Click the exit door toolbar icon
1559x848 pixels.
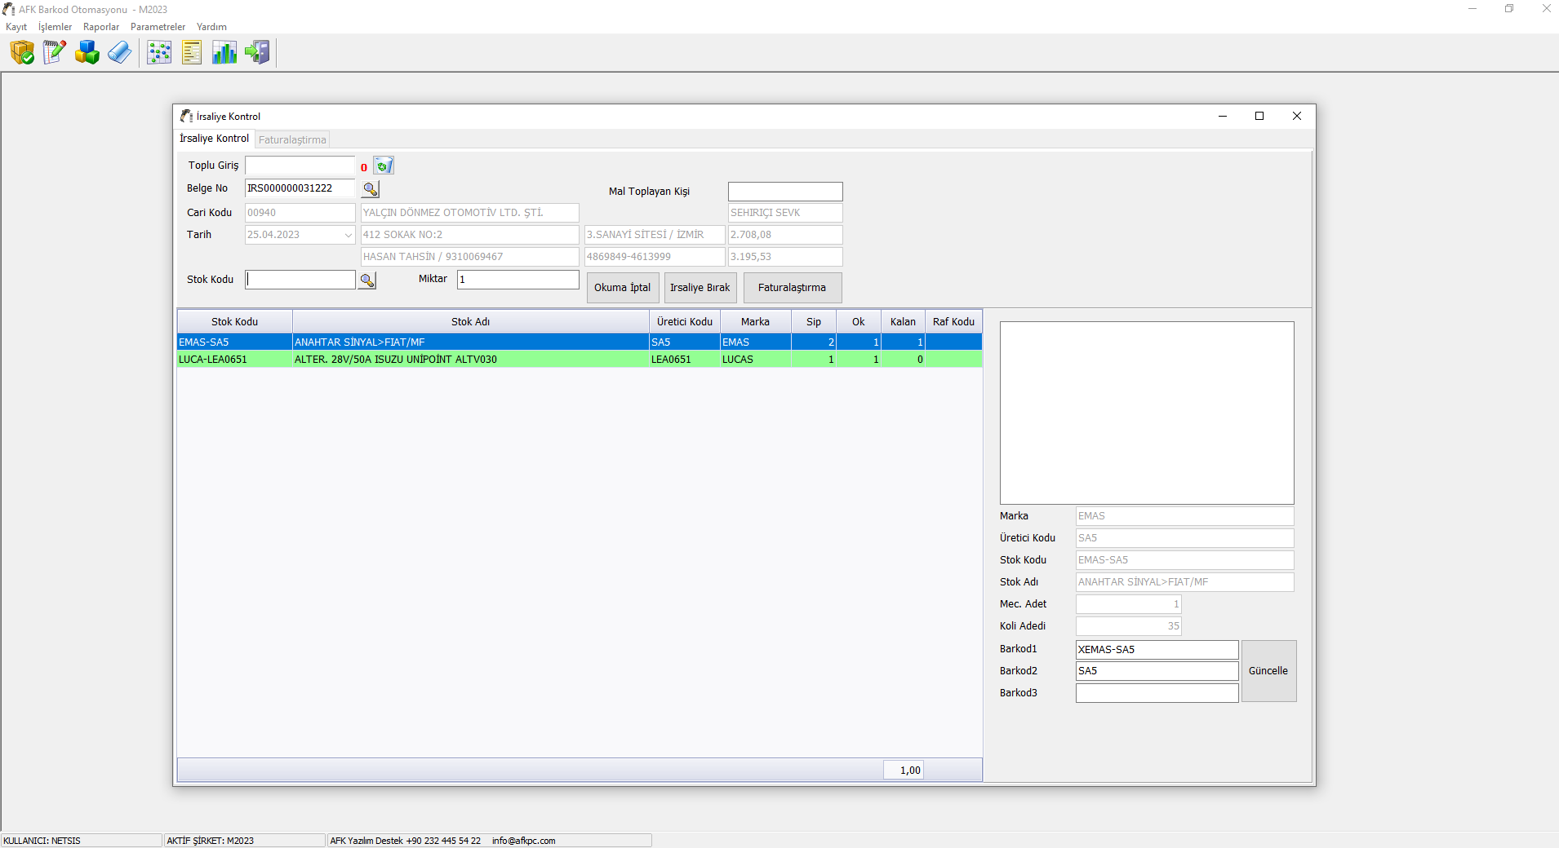click(257, 53)
